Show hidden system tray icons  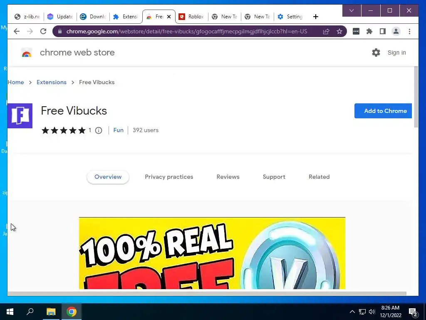(x=352, y=312)
